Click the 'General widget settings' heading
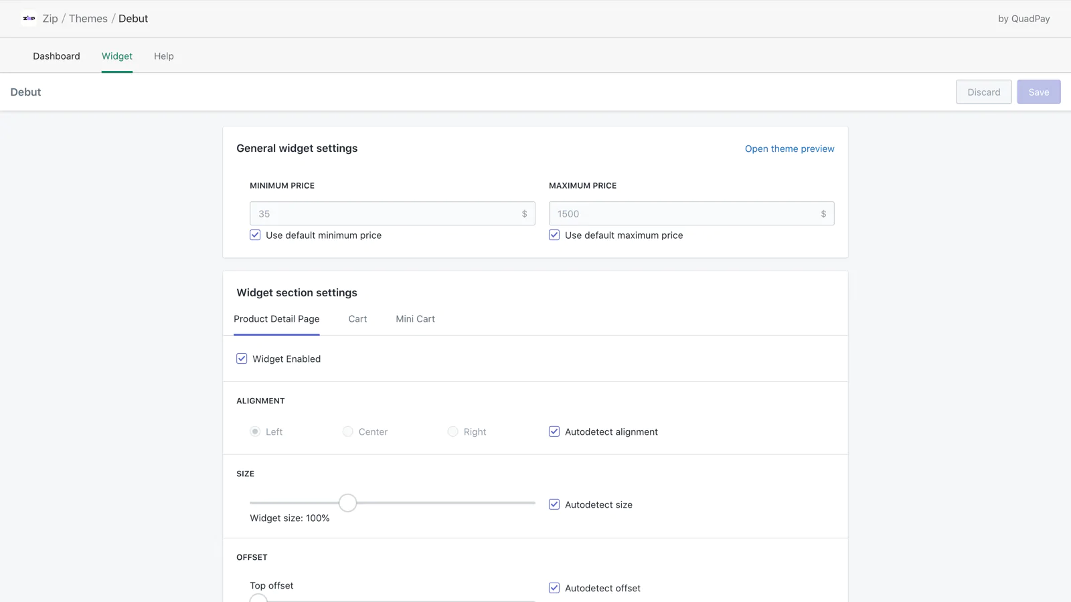The height and width of the screenshot is (602, 1071). [297, 148]
